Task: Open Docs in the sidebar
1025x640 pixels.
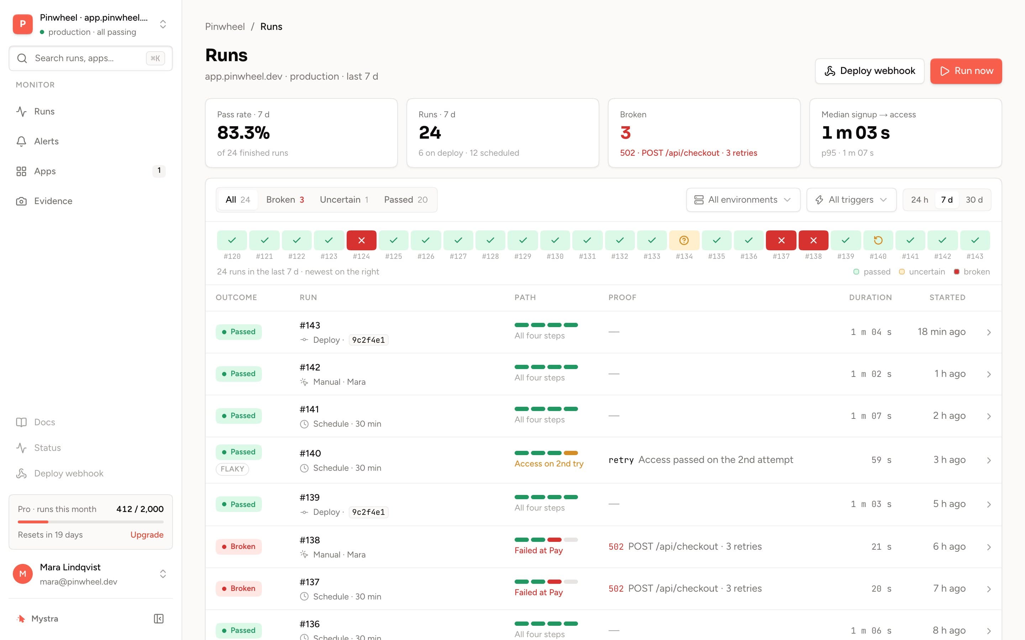Action: 90,422
